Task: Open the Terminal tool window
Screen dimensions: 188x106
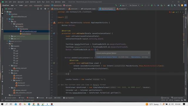Action: [40, 98]
